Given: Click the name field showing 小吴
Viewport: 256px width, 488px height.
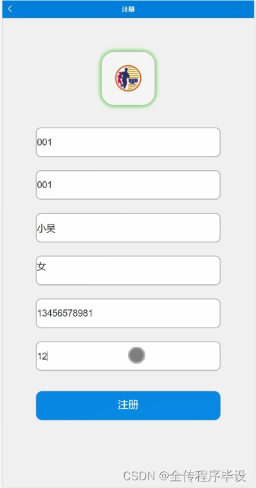Looking at the screenshot, I should click(128, 228).
